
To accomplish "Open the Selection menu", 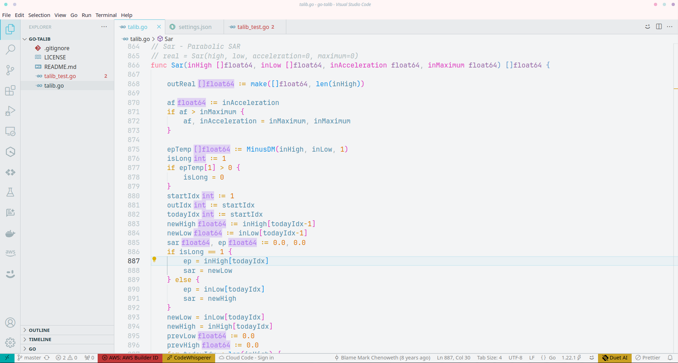I will pos(39,15).
